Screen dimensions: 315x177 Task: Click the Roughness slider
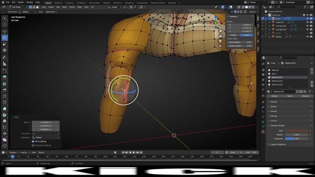pos(296,139)
